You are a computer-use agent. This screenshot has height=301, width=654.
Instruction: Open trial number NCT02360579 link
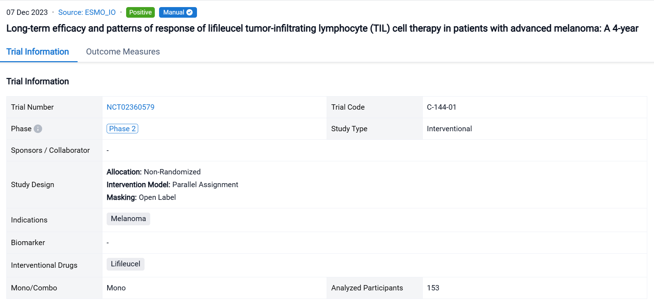[x=130, y=107]
